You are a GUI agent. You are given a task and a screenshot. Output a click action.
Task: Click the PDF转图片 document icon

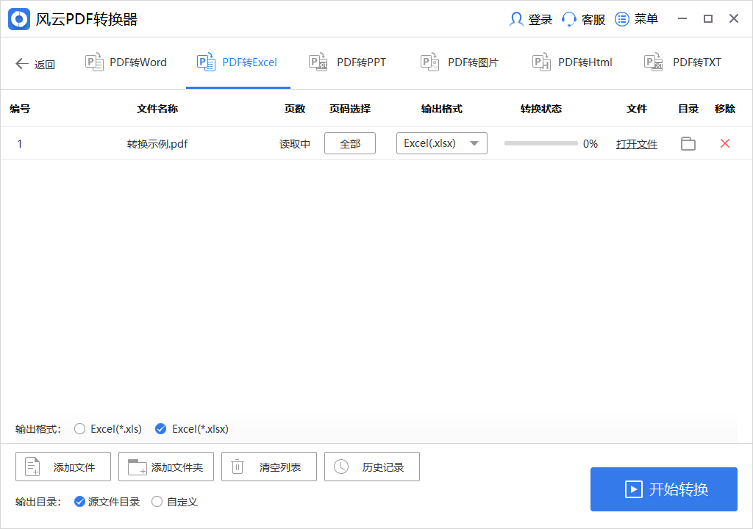pos(429,62)
